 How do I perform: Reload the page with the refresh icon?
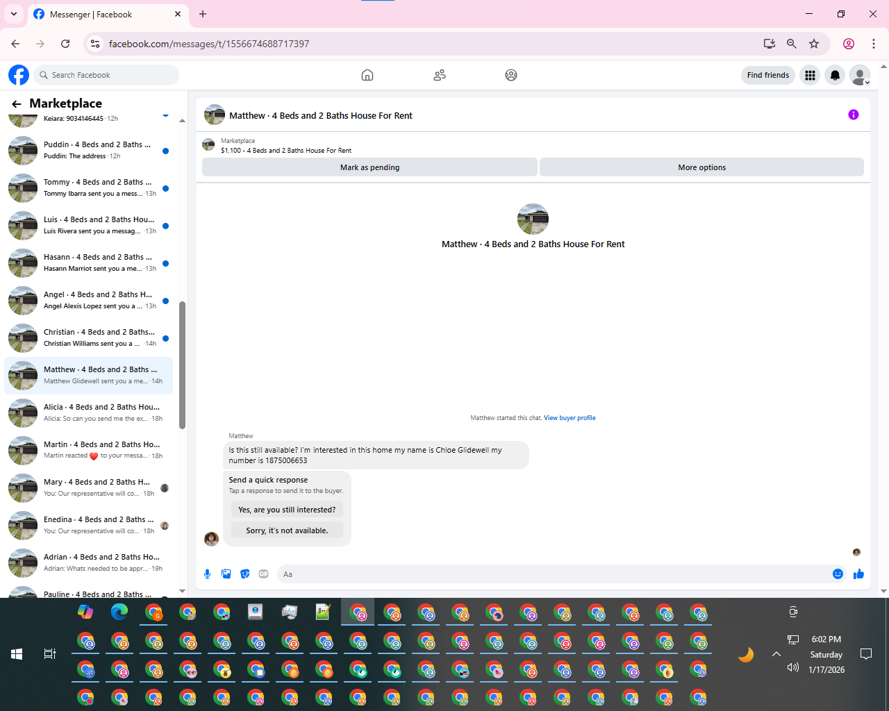(x=65, y=44)
